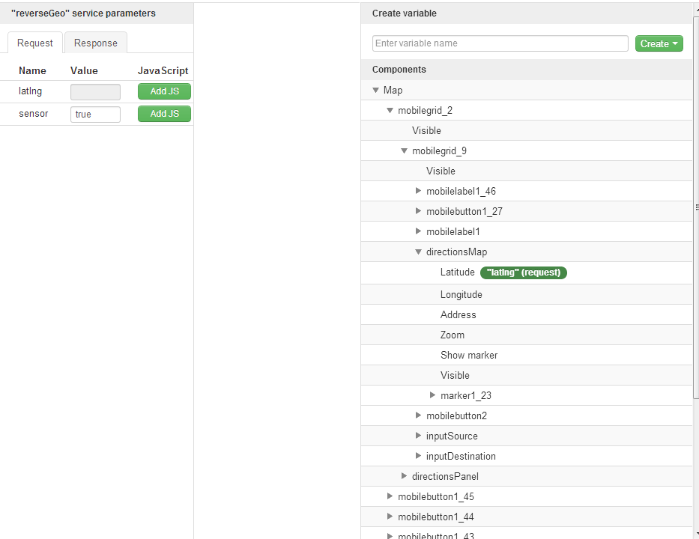Click the latlng value input field
This screenshot has height=539, width=699.
[95, 92]
